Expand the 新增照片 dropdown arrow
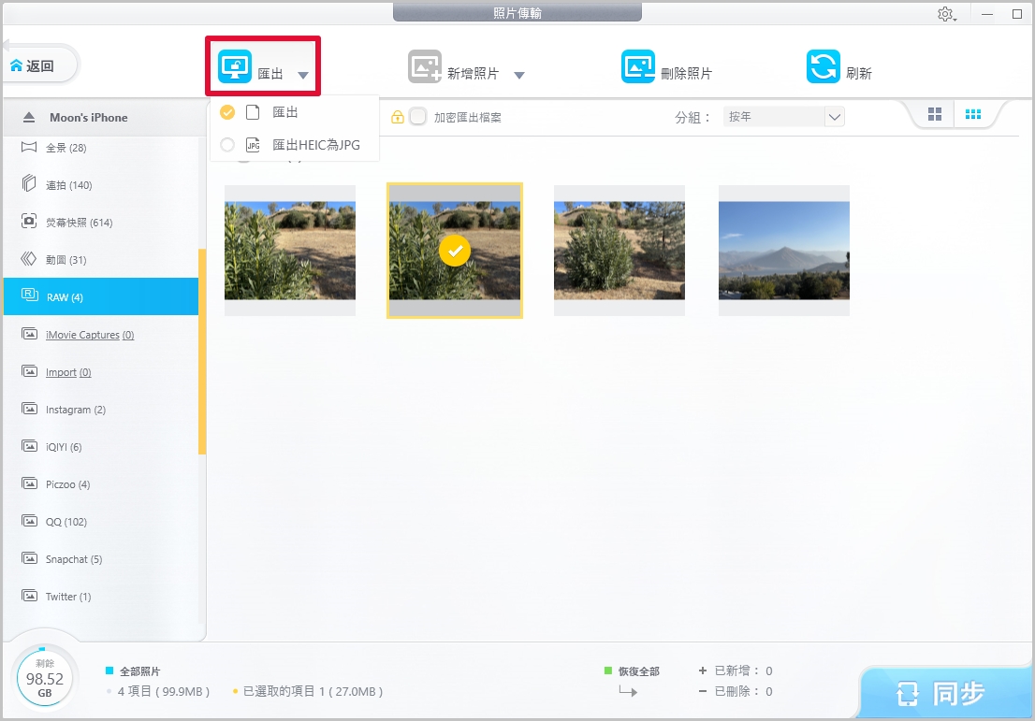 [x=519, y=75]
